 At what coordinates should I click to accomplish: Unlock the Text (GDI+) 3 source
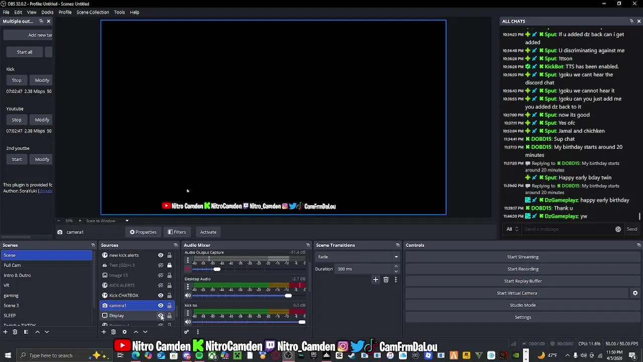click(169, 265)
